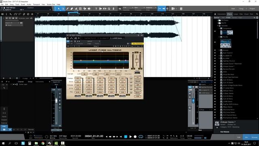
Task: Open the Skype icon on the taskbar
Action: pyautogui.click(x=23, y=143)
